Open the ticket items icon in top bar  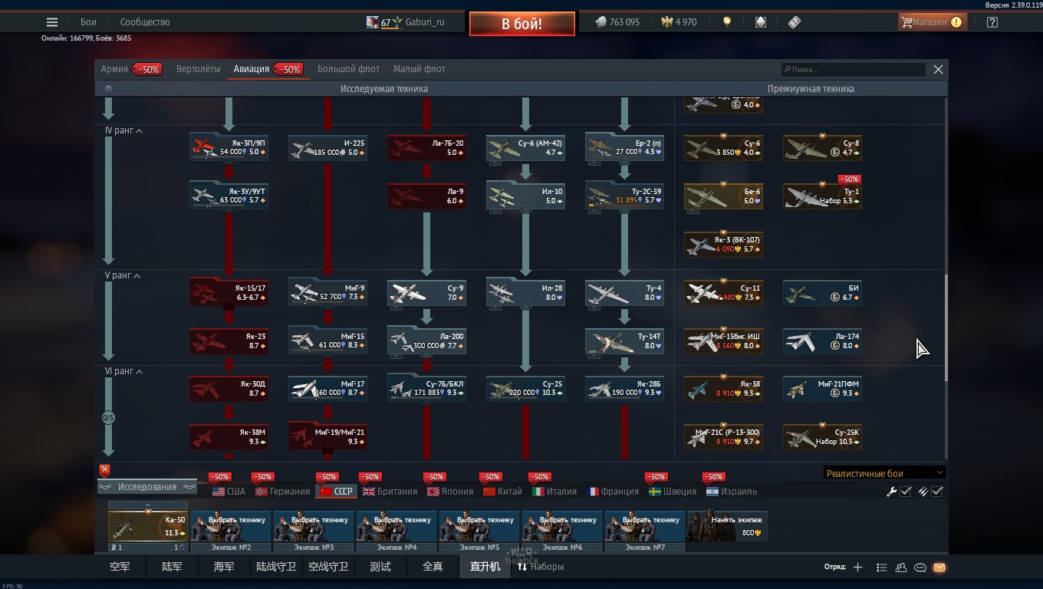tap(795, 22)
